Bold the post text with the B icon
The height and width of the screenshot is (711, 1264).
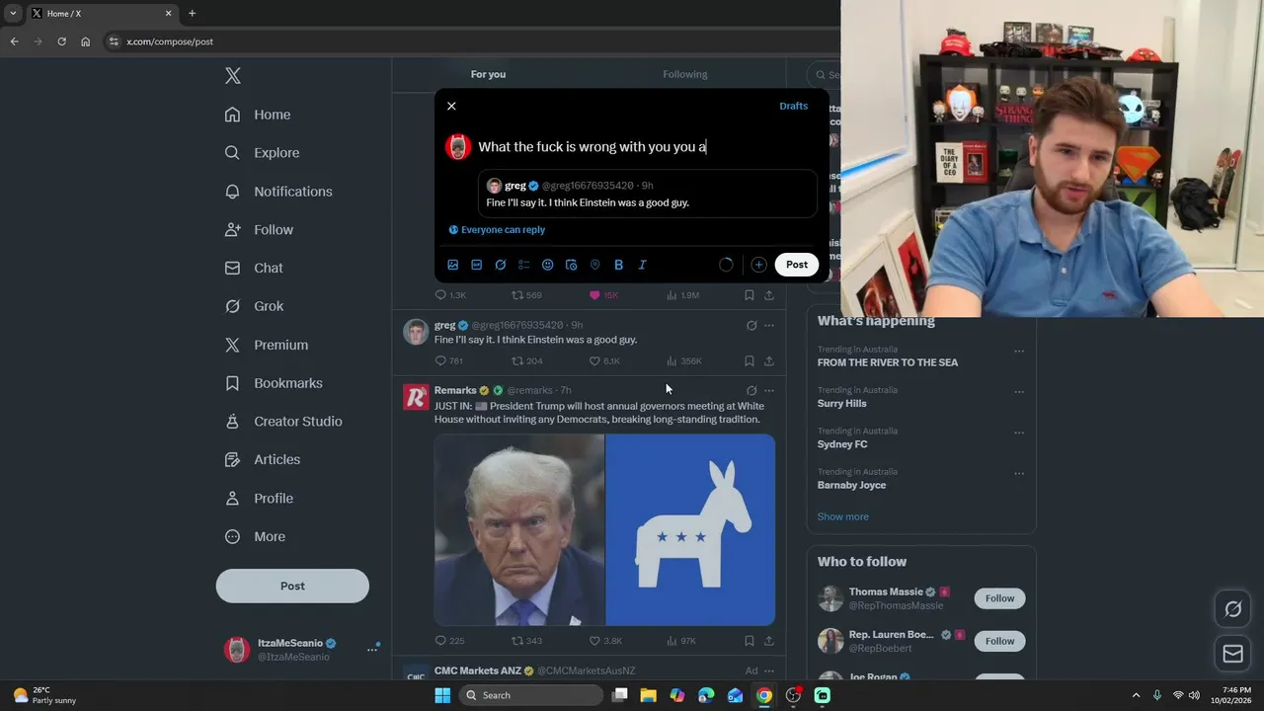619,265
